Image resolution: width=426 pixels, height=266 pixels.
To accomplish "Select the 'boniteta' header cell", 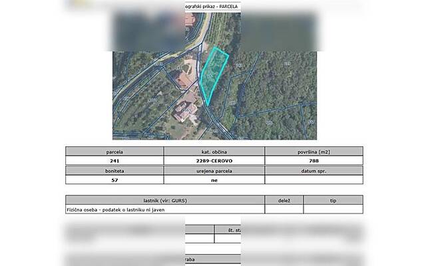I will click(114, 170).
